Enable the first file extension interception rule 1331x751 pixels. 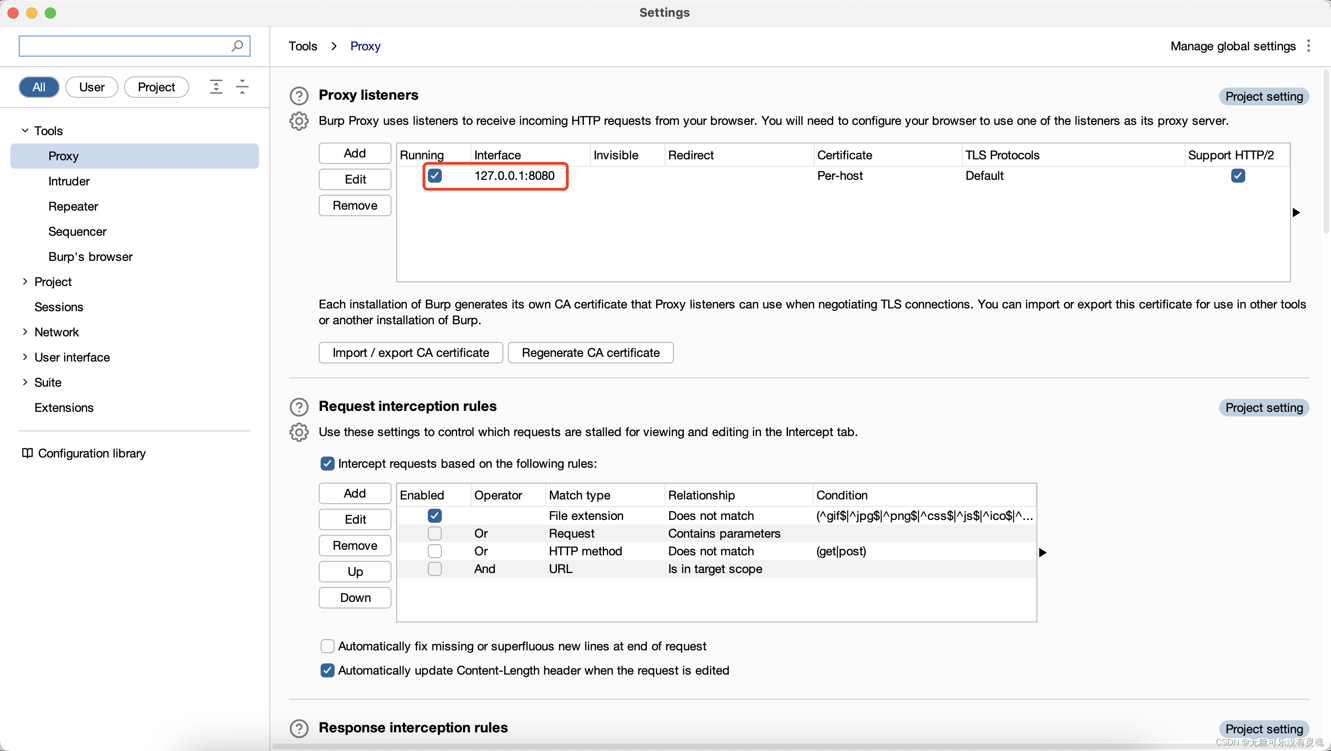[434, 515]
